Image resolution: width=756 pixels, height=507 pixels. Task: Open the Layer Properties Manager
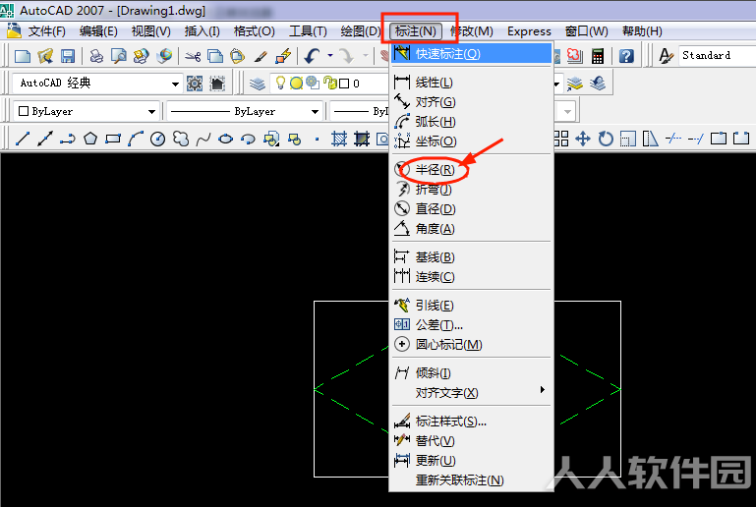pyautogui.click(x=258, y=84)
